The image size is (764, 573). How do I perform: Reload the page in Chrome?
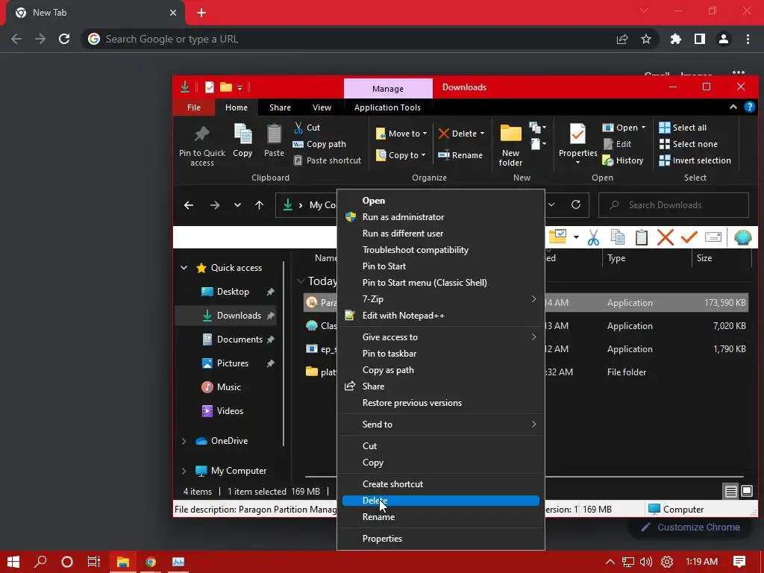pyautogui.click(x=64, y=39)
